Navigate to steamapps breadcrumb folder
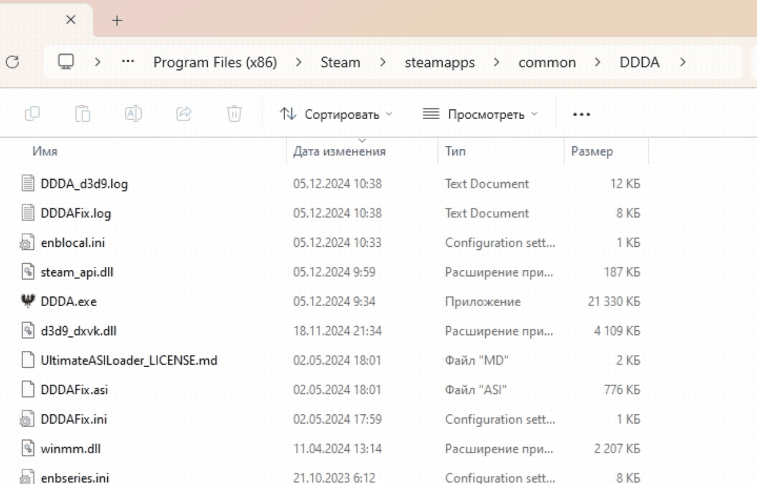Screen dimensions: 757x484 tap(440, 62)
